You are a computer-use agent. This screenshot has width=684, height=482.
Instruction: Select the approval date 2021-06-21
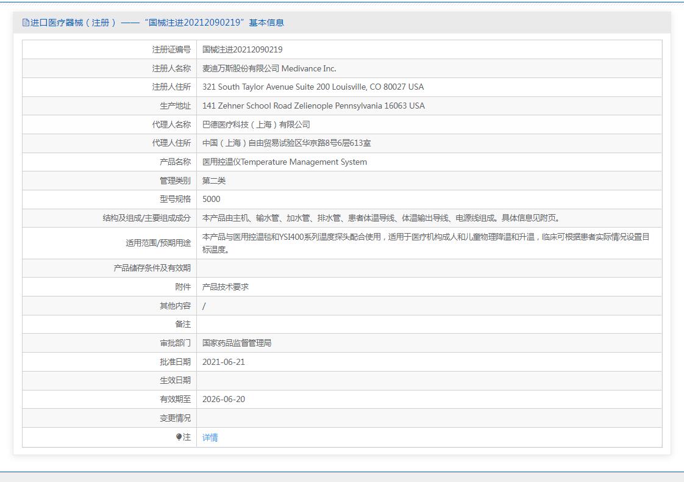click(x=224, y=362)
